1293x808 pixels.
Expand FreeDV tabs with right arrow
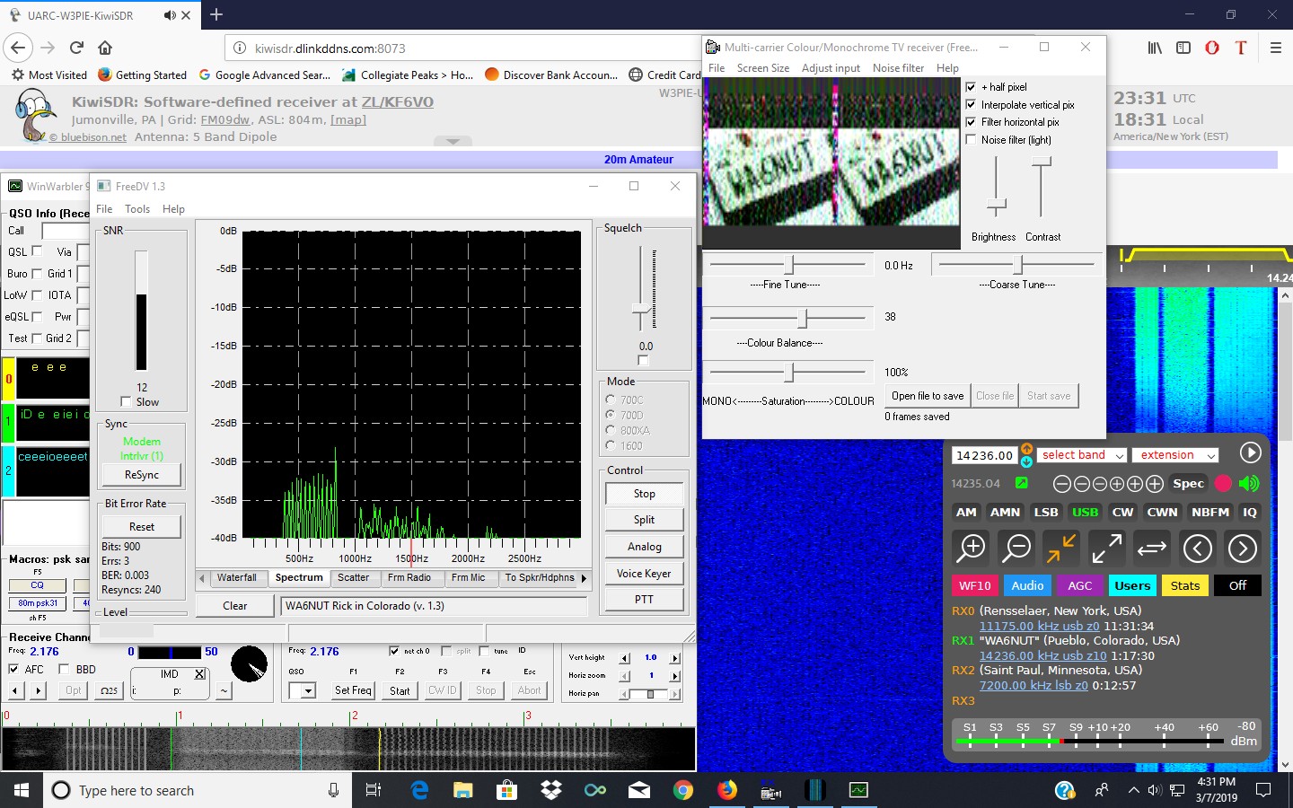[x=584, y=578]
